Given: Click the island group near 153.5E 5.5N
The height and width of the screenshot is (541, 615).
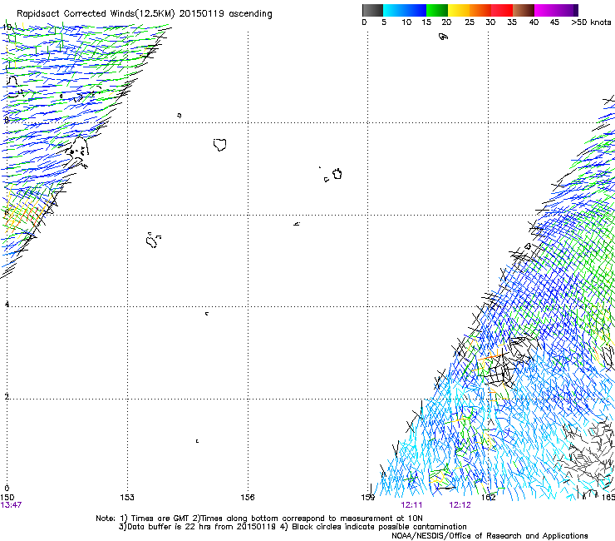Looking at the screenshot, I should pos(153,240).
